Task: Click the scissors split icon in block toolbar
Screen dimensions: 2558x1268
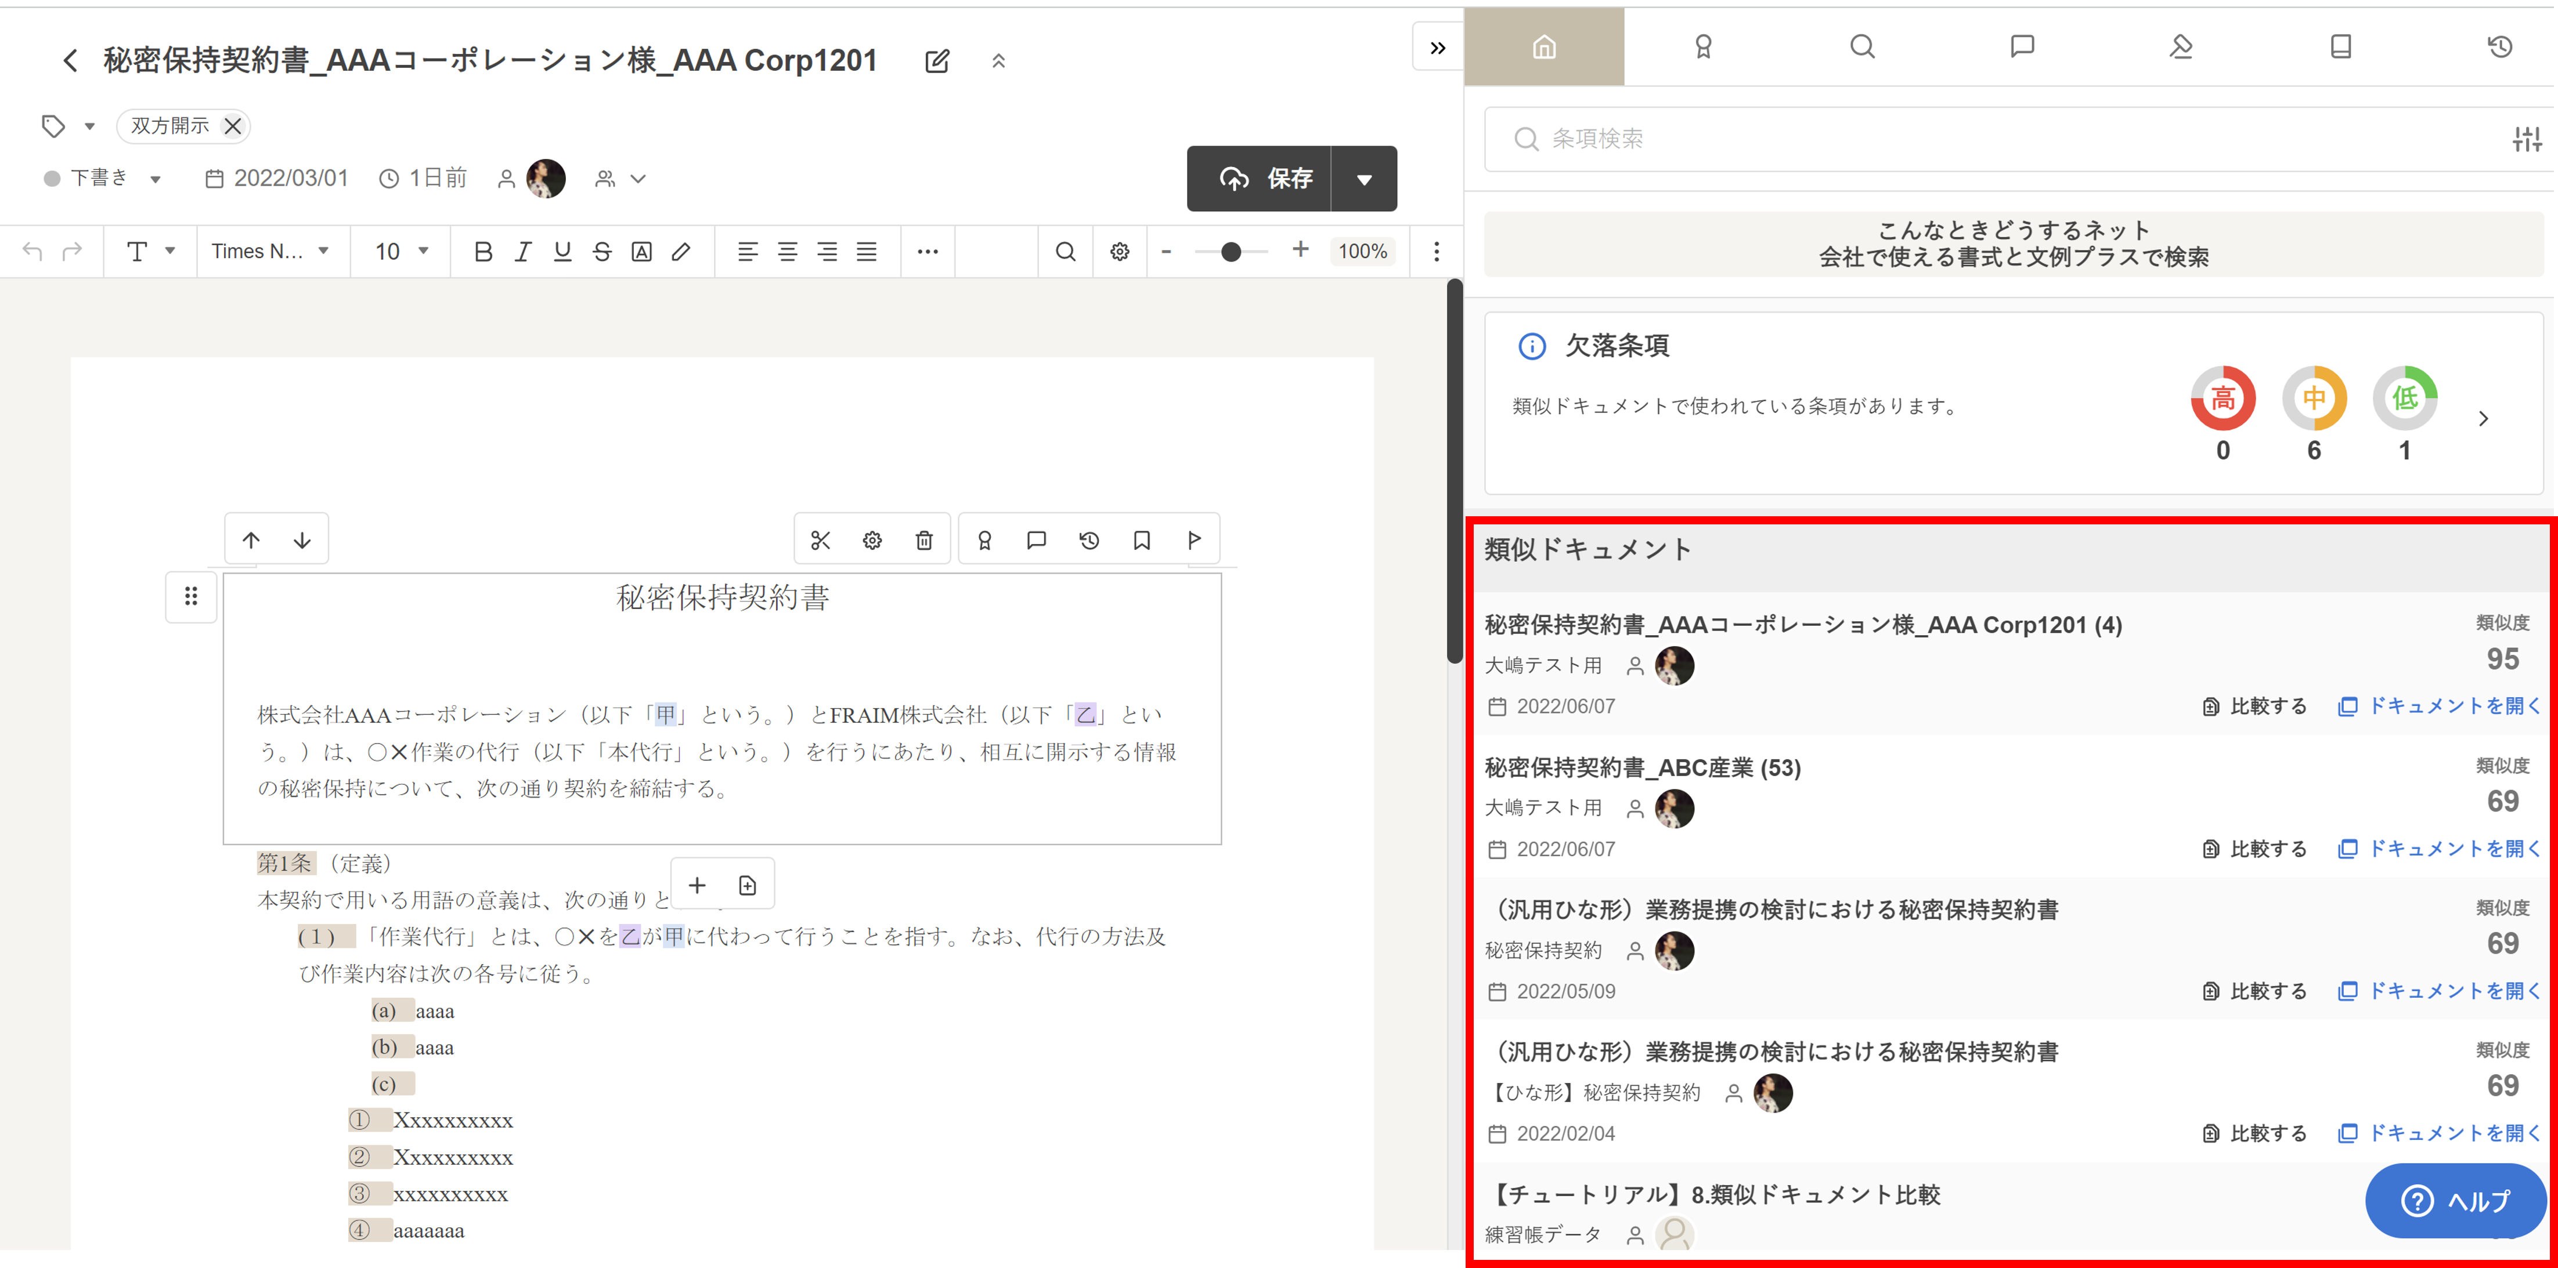Action: [820, 540]
